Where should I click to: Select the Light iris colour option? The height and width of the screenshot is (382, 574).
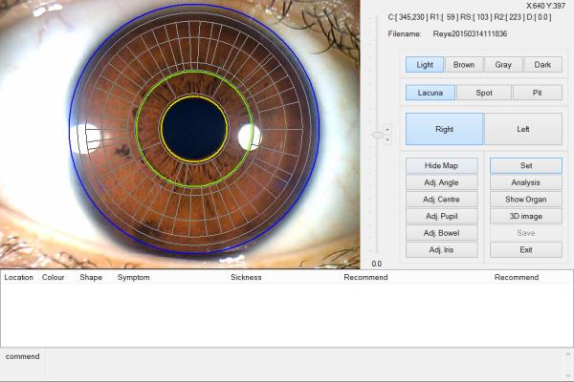(x=425, y=65)
